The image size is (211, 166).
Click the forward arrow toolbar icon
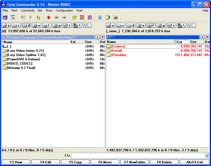point(64,17)
